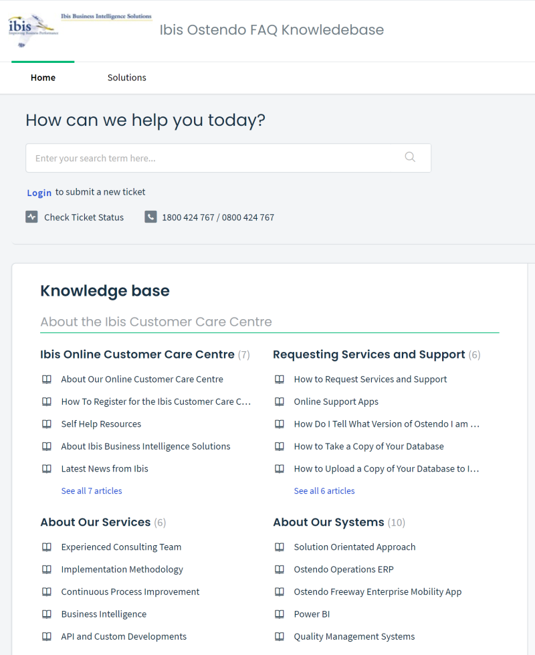Focus the search term input field

coord(229,158)
